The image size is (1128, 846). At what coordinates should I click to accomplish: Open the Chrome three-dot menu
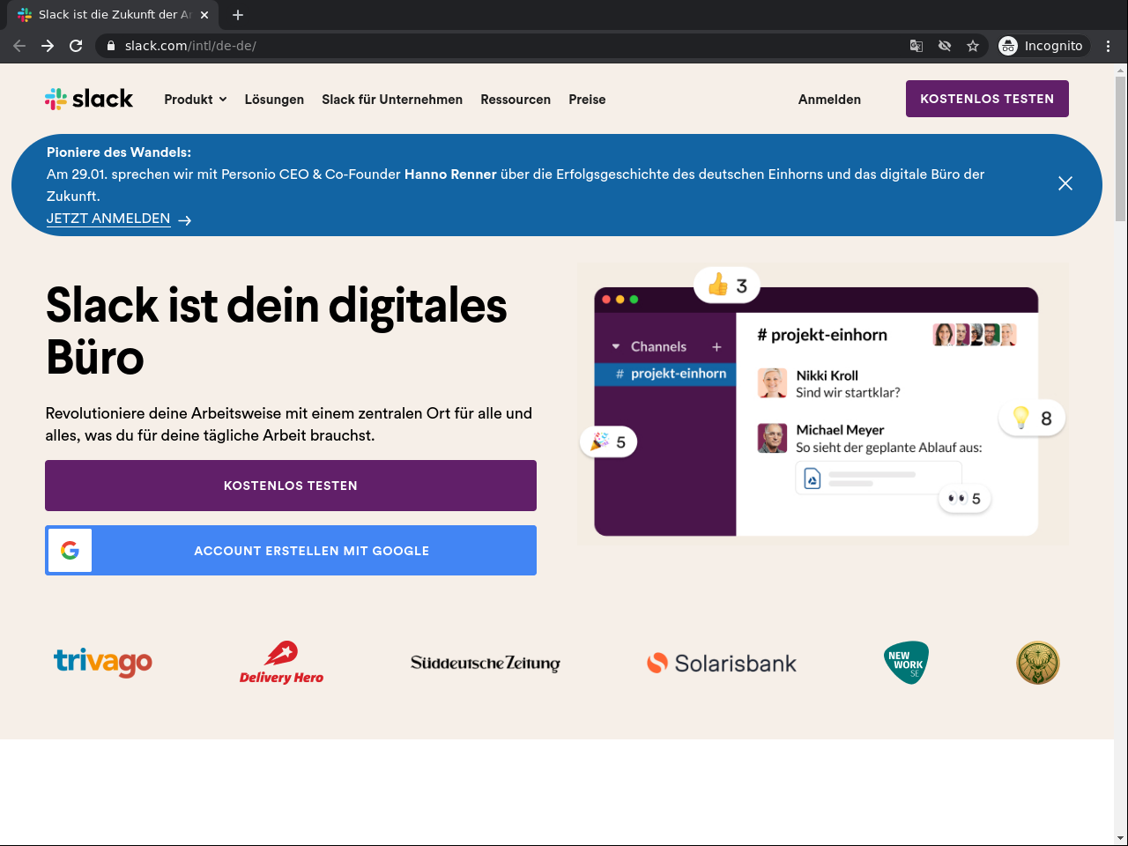1109,46
